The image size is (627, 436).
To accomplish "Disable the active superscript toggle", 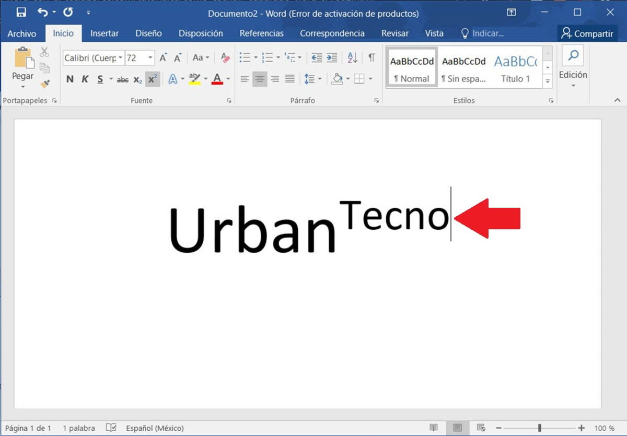I will [152, 79].
